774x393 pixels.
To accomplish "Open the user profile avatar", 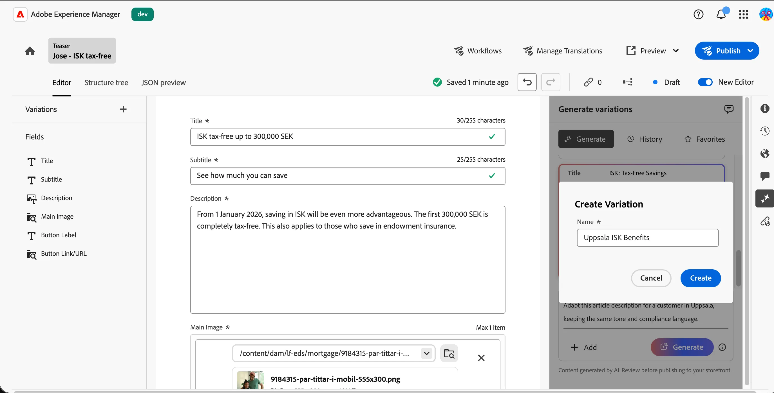I will point(766,14).
